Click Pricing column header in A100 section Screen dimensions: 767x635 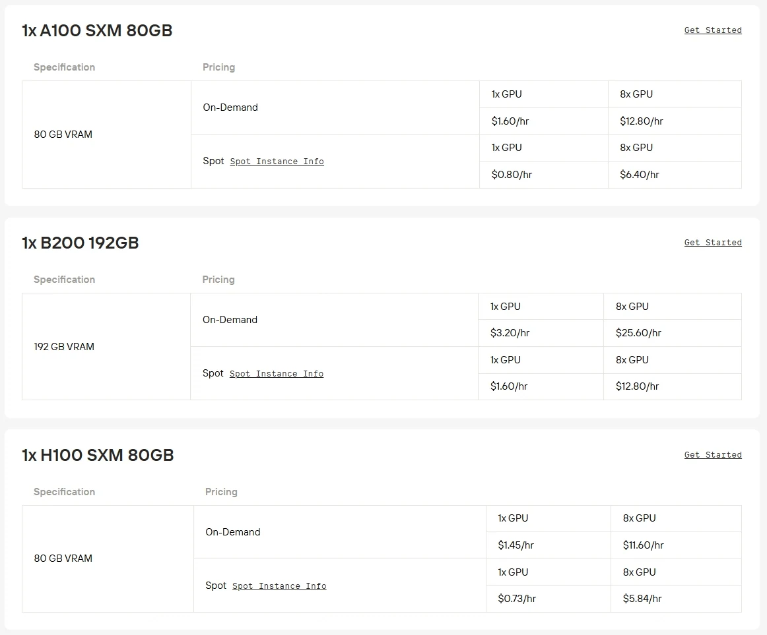click(x=218, y=67)
